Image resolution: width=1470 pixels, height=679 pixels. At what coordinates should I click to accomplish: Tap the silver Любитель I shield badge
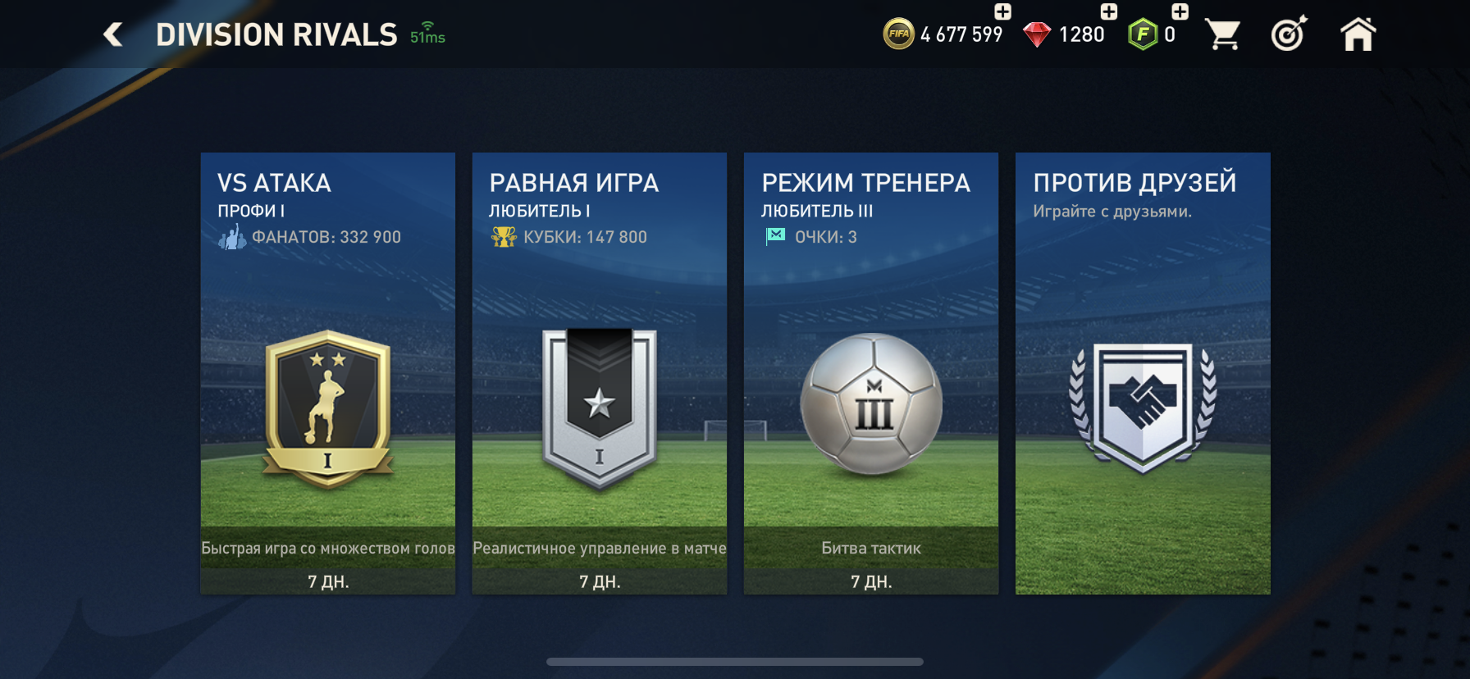(600, 408)
